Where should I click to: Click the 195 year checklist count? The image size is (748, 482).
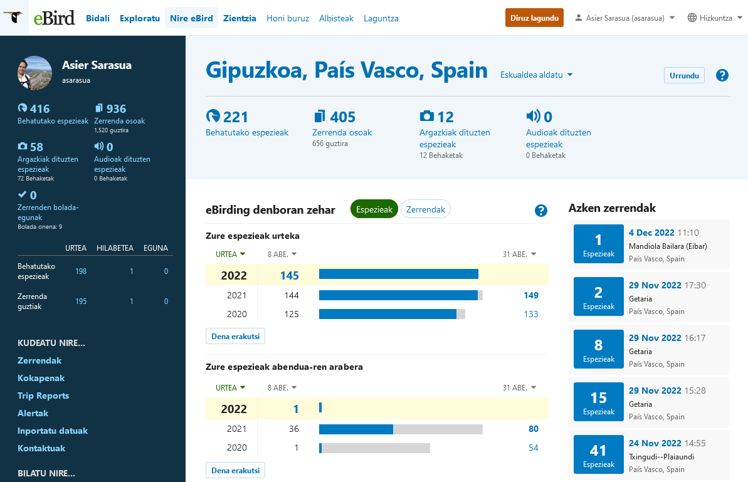[81, 301]
